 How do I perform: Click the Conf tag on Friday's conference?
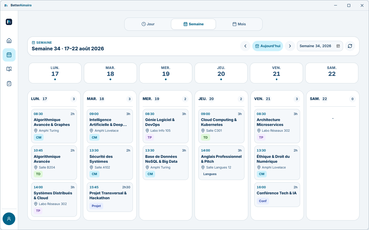click(263, 201)
